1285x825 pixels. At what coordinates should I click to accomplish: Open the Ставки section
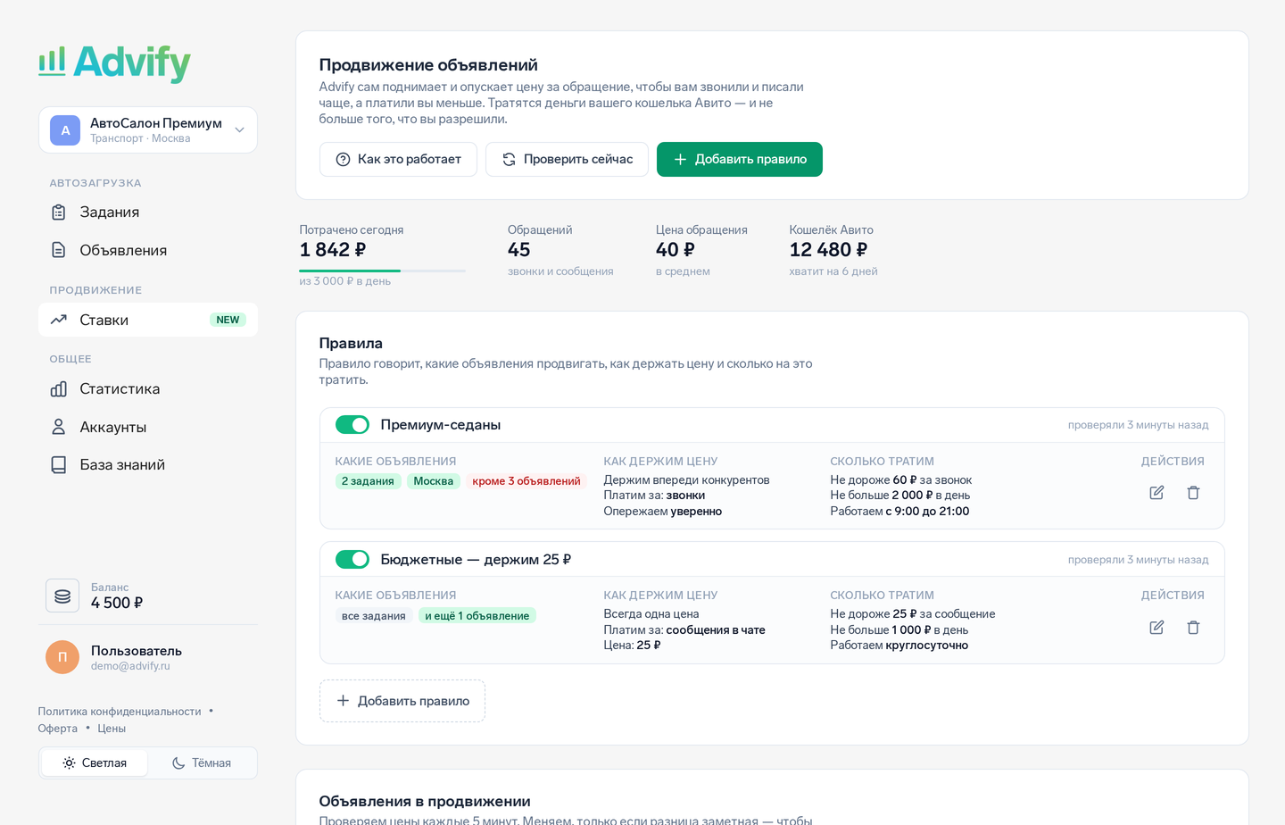click(148, 320)
